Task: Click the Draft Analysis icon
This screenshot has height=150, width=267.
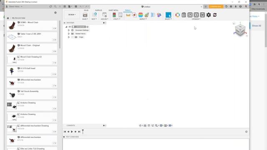Action: [x=147, y=15]
